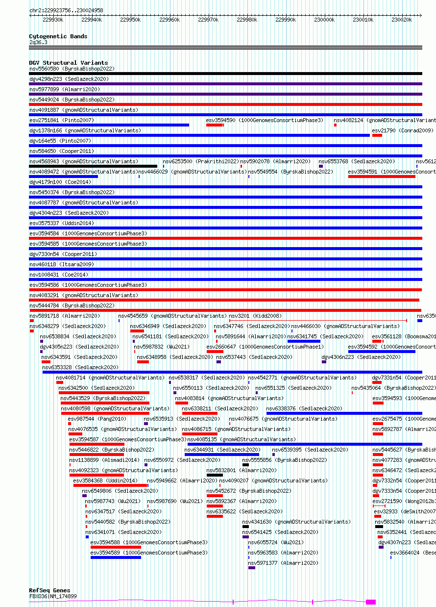The image size is (436, 607).
Task: Open variant nsv5977899 (Almarri2020) label
Action: pos(65,89)
